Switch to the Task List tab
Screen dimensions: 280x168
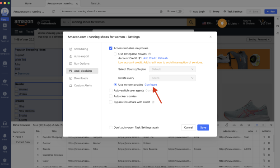point(96,4)
